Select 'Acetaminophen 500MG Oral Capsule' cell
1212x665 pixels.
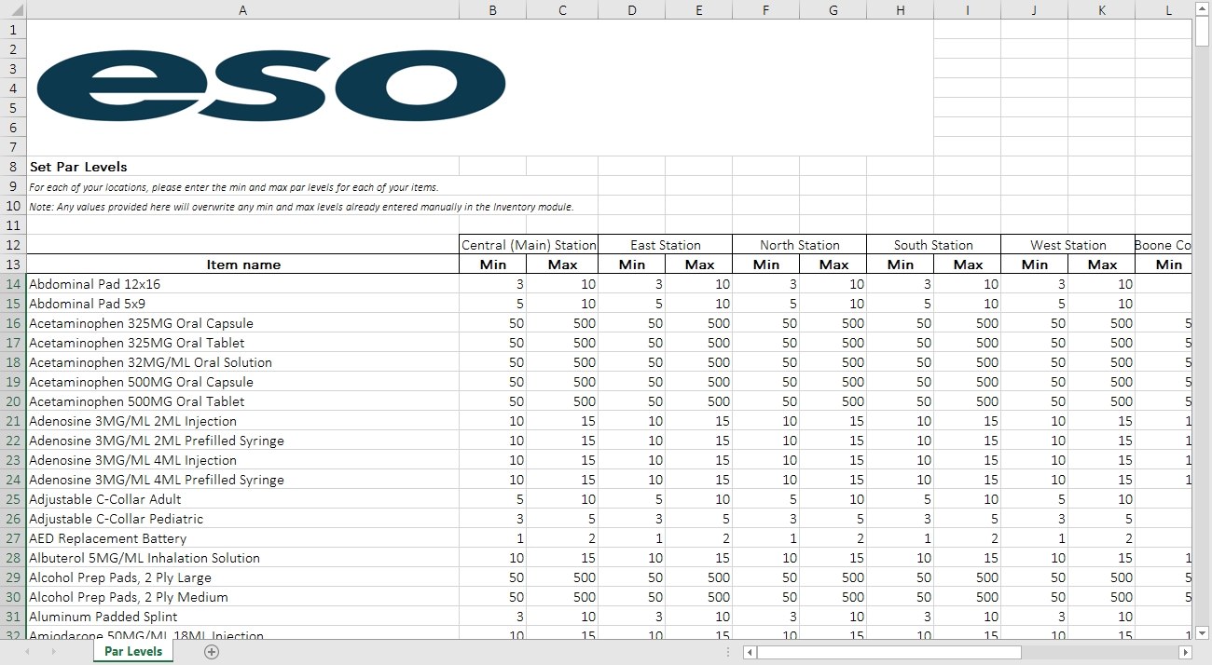pyautogui.click(x=242, y=382)
